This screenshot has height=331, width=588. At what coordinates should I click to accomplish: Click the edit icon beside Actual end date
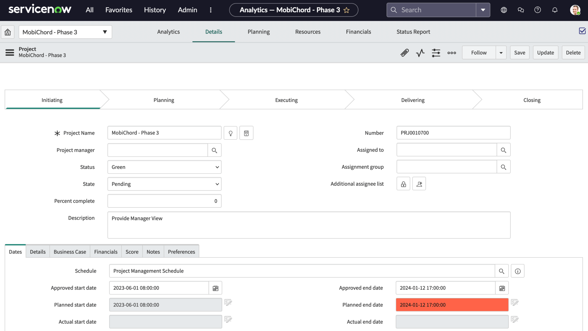pyautogui.click(x=515, y=319)
